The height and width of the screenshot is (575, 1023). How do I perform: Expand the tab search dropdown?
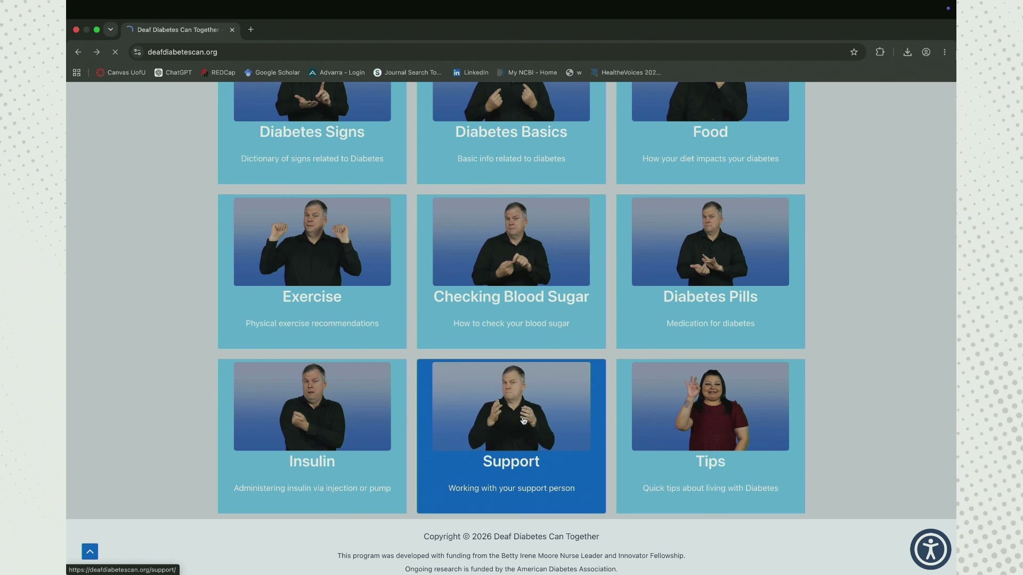pyautogui.click(x=110, y=29)
